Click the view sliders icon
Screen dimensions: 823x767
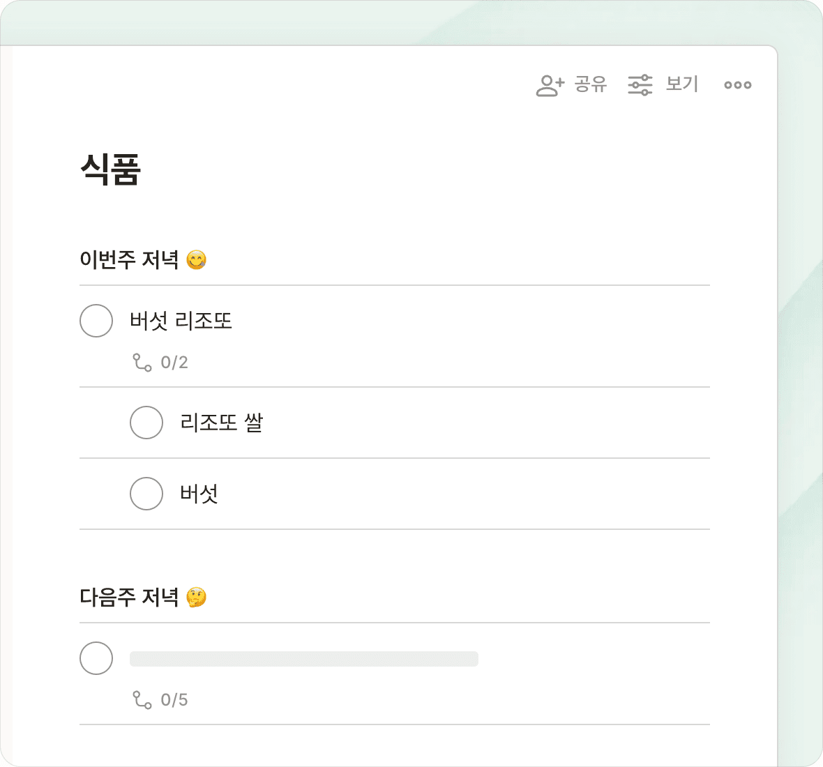640,85
